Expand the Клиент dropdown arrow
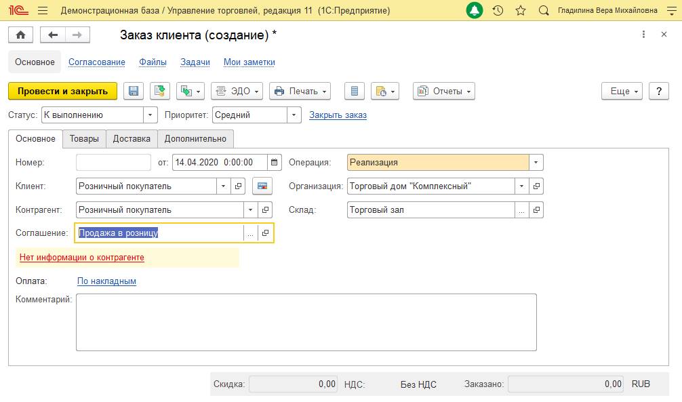Screen dimensions: 682x402 223,186
